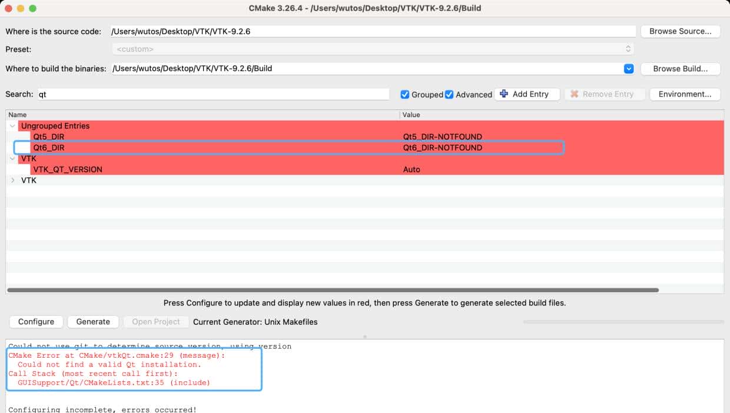Edit the Qt5_DIR-NOTFOUND value
The height and width of the screenshot is (413, 730).
point(442,137)
